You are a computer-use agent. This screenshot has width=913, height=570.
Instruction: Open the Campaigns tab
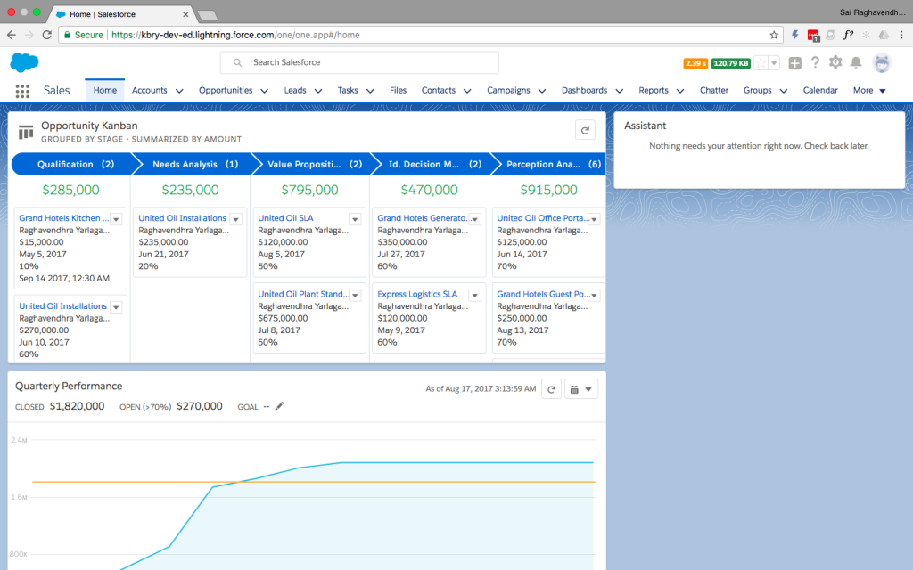[508, 90]
